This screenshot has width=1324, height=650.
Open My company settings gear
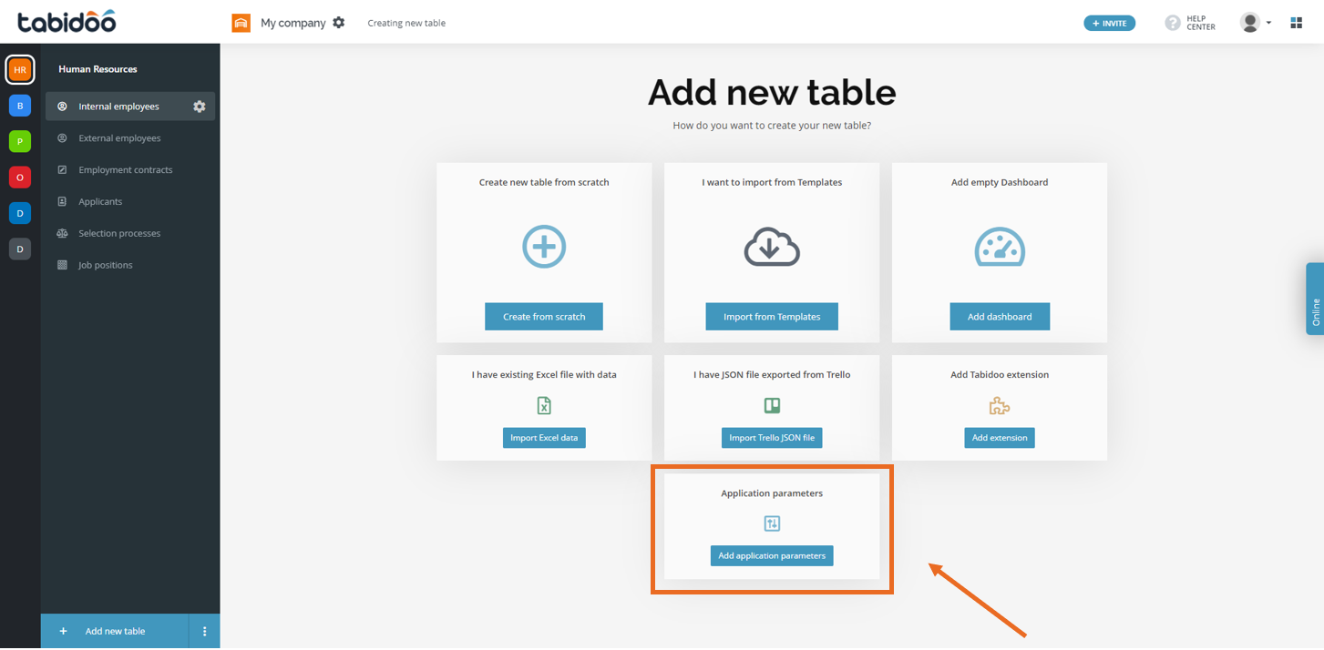[x=339, y=23]
